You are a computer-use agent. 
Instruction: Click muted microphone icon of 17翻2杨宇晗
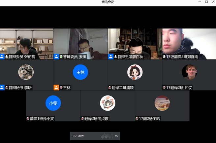click(137, 119)
